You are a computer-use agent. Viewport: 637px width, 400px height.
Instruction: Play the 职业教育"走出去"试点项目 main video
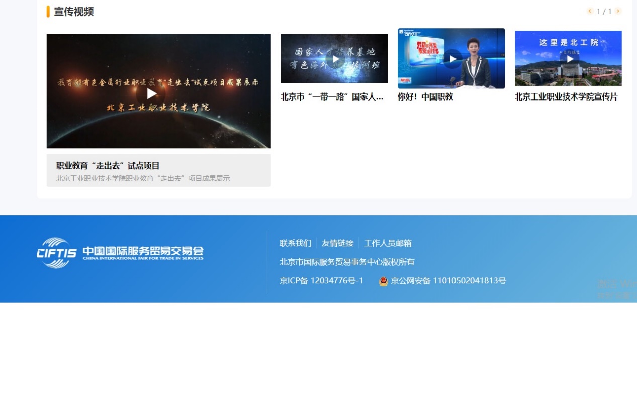tap(151, 93)
